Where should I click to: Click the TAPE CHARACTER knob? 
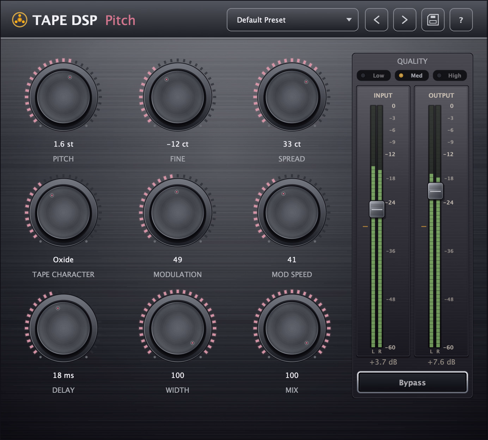pyautogui.click(x=63, y=213)
